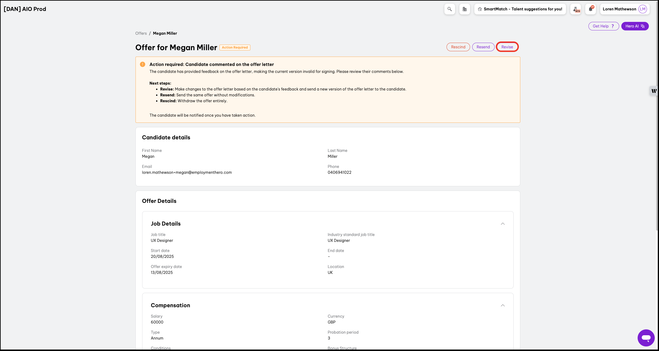Viewport: 659px width, 351px height.
Task: Click the side panel W widget tab
Action: coord(654,91)
